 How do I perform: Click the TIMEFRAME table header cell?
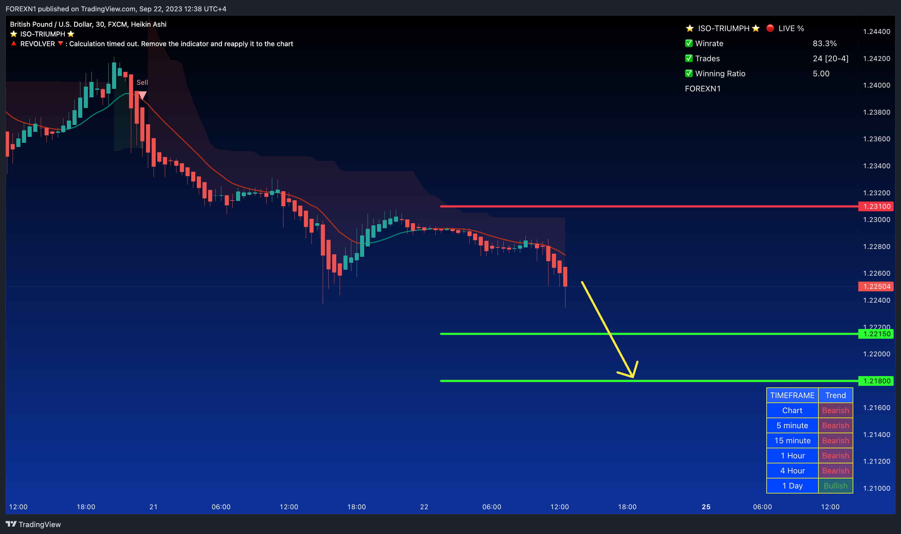tap(792, 396)
